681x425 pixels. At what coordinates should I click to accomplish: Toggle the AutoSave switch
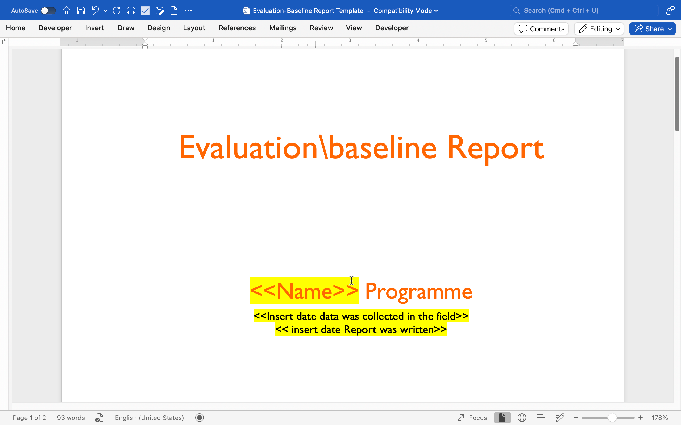[48, 11]
